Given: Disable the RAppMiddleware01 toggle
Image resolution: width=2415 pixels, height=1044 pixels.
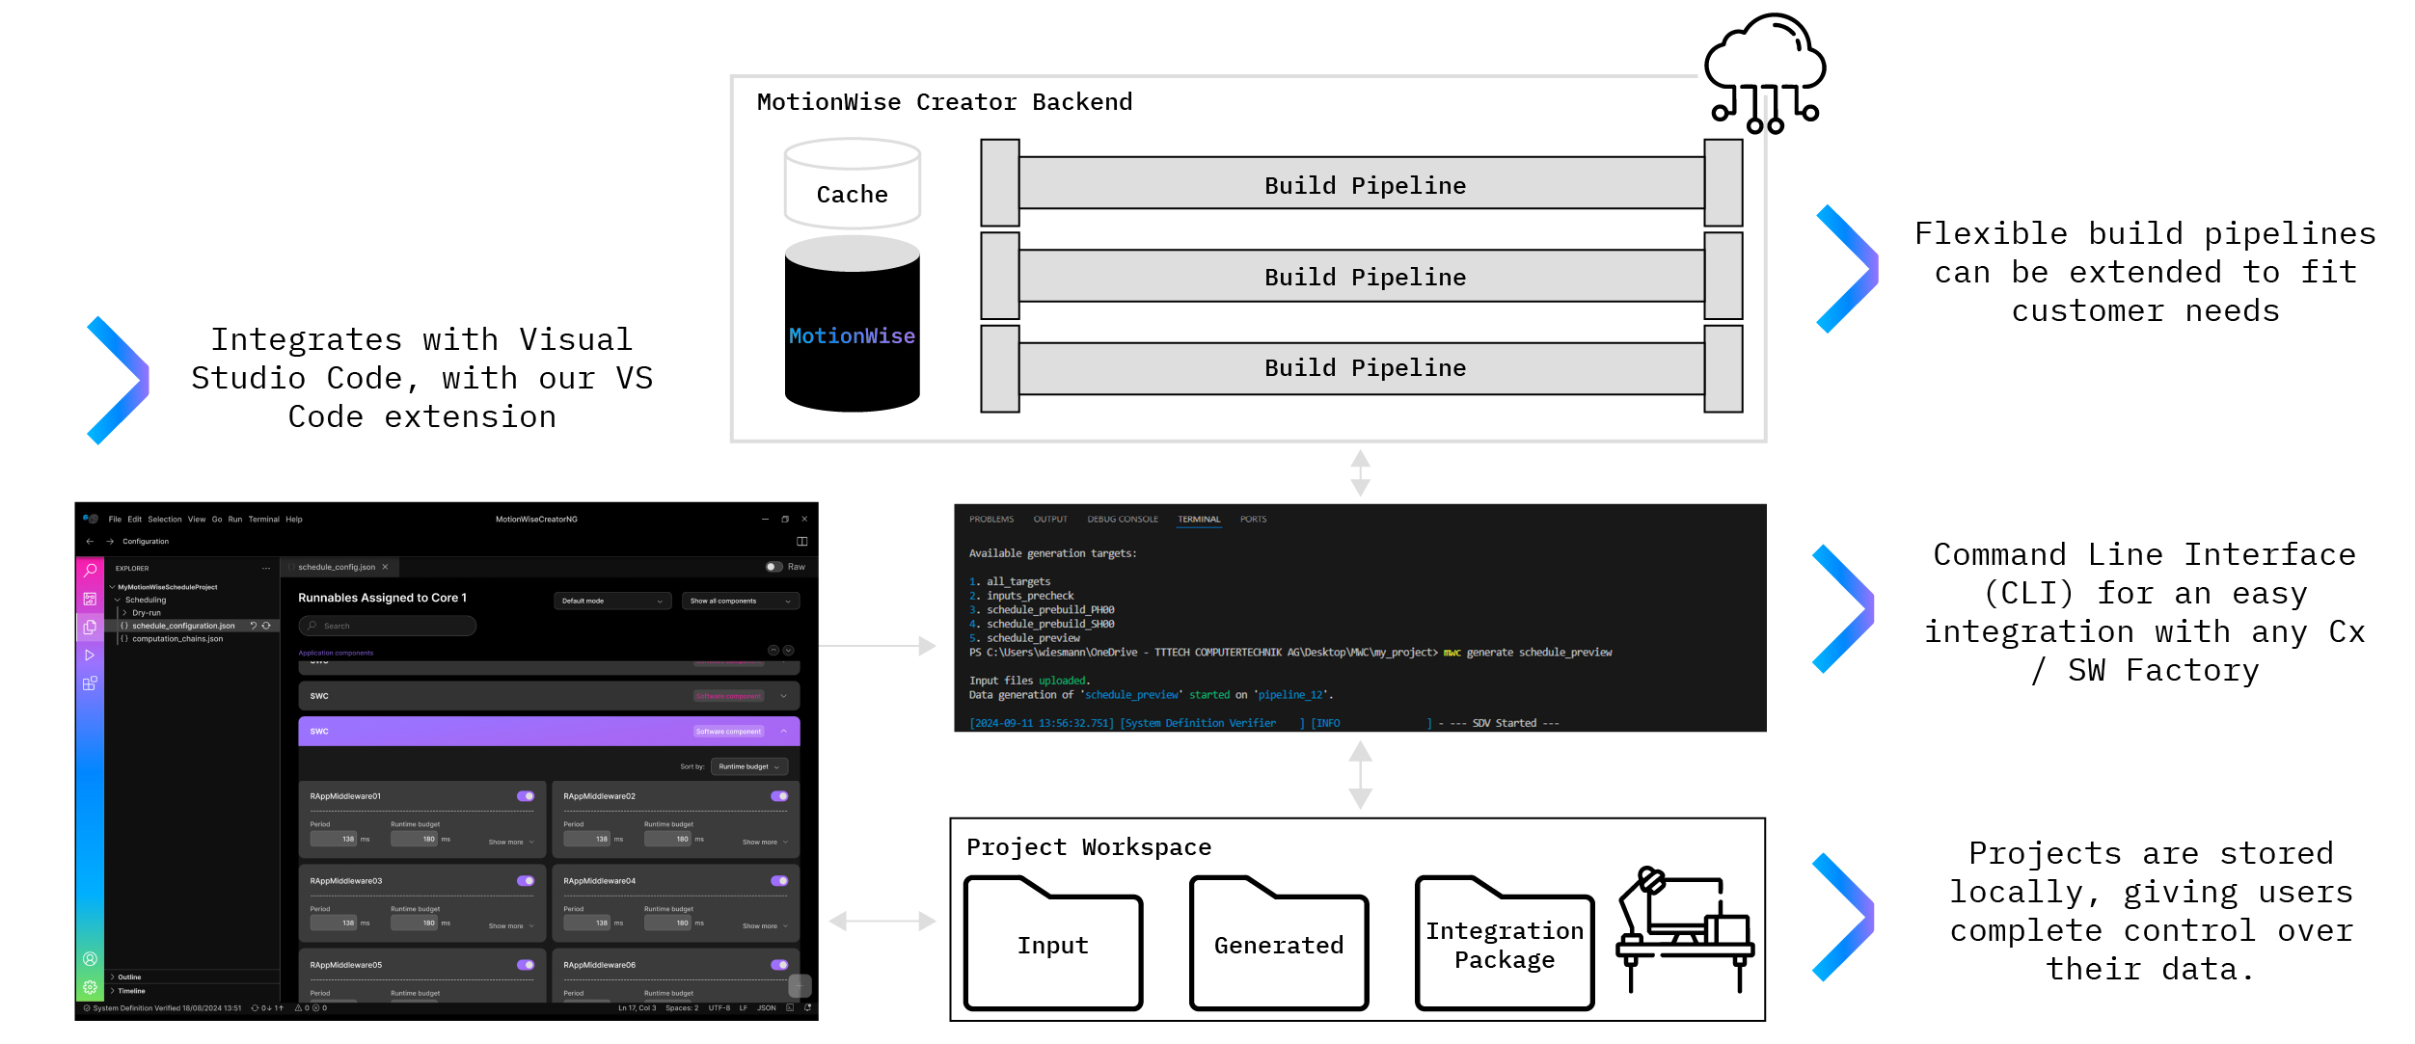Looking at the screenshot, I should [526, 795].
